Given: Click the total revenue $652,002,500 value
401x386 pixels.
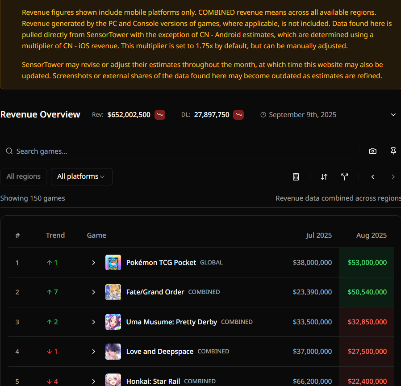Looking at the screenshot, I should pyautogui.click(x=129, y=115).
